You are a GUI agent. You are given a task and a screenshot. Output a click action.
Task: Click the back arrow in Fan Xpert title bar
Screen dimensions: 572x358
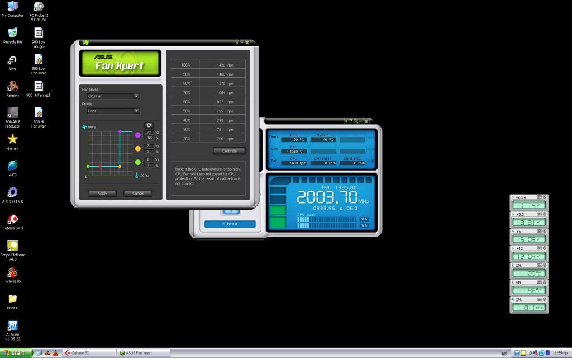coord(236,43)
